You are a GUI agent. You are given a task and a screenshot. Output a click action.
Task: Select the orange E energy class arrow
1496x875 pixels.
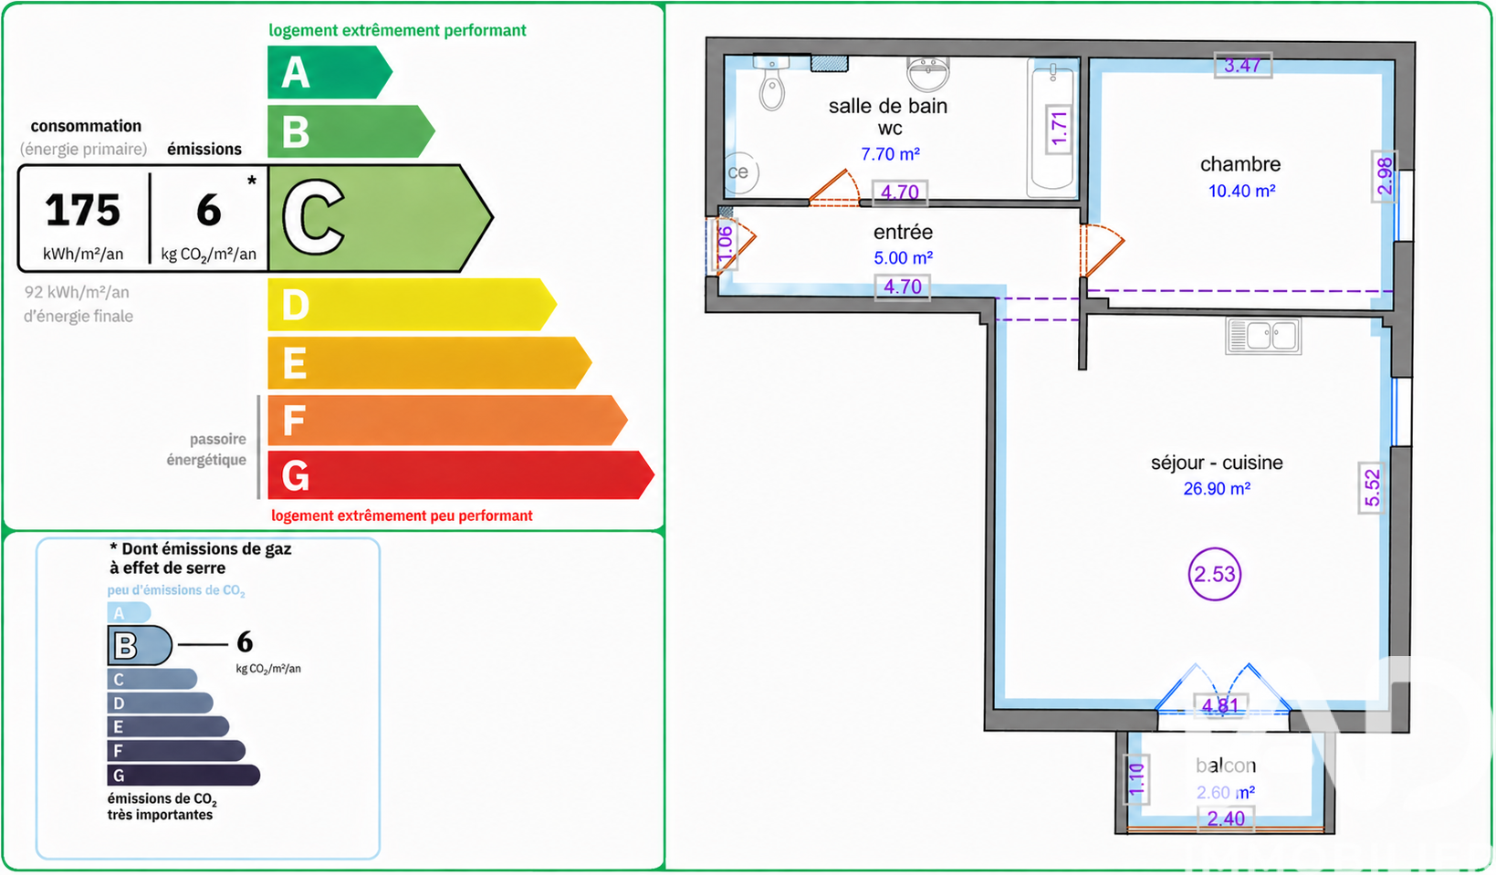pyautogui.click(x=429, y=363)
